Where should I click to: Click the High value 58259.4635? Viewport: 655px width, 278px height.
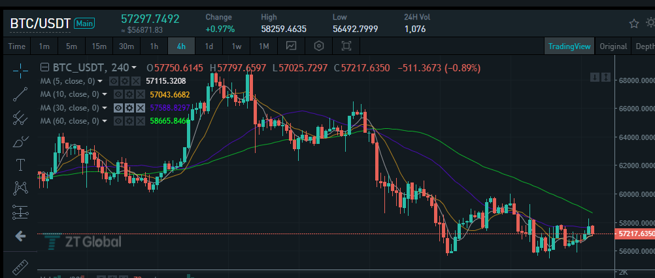point(284,29)
